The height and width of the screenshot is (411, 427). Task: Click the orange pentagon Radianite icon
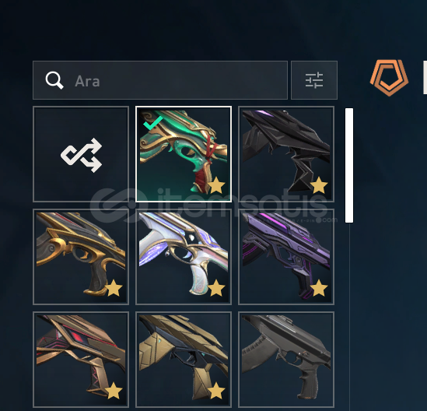[389, 78]
